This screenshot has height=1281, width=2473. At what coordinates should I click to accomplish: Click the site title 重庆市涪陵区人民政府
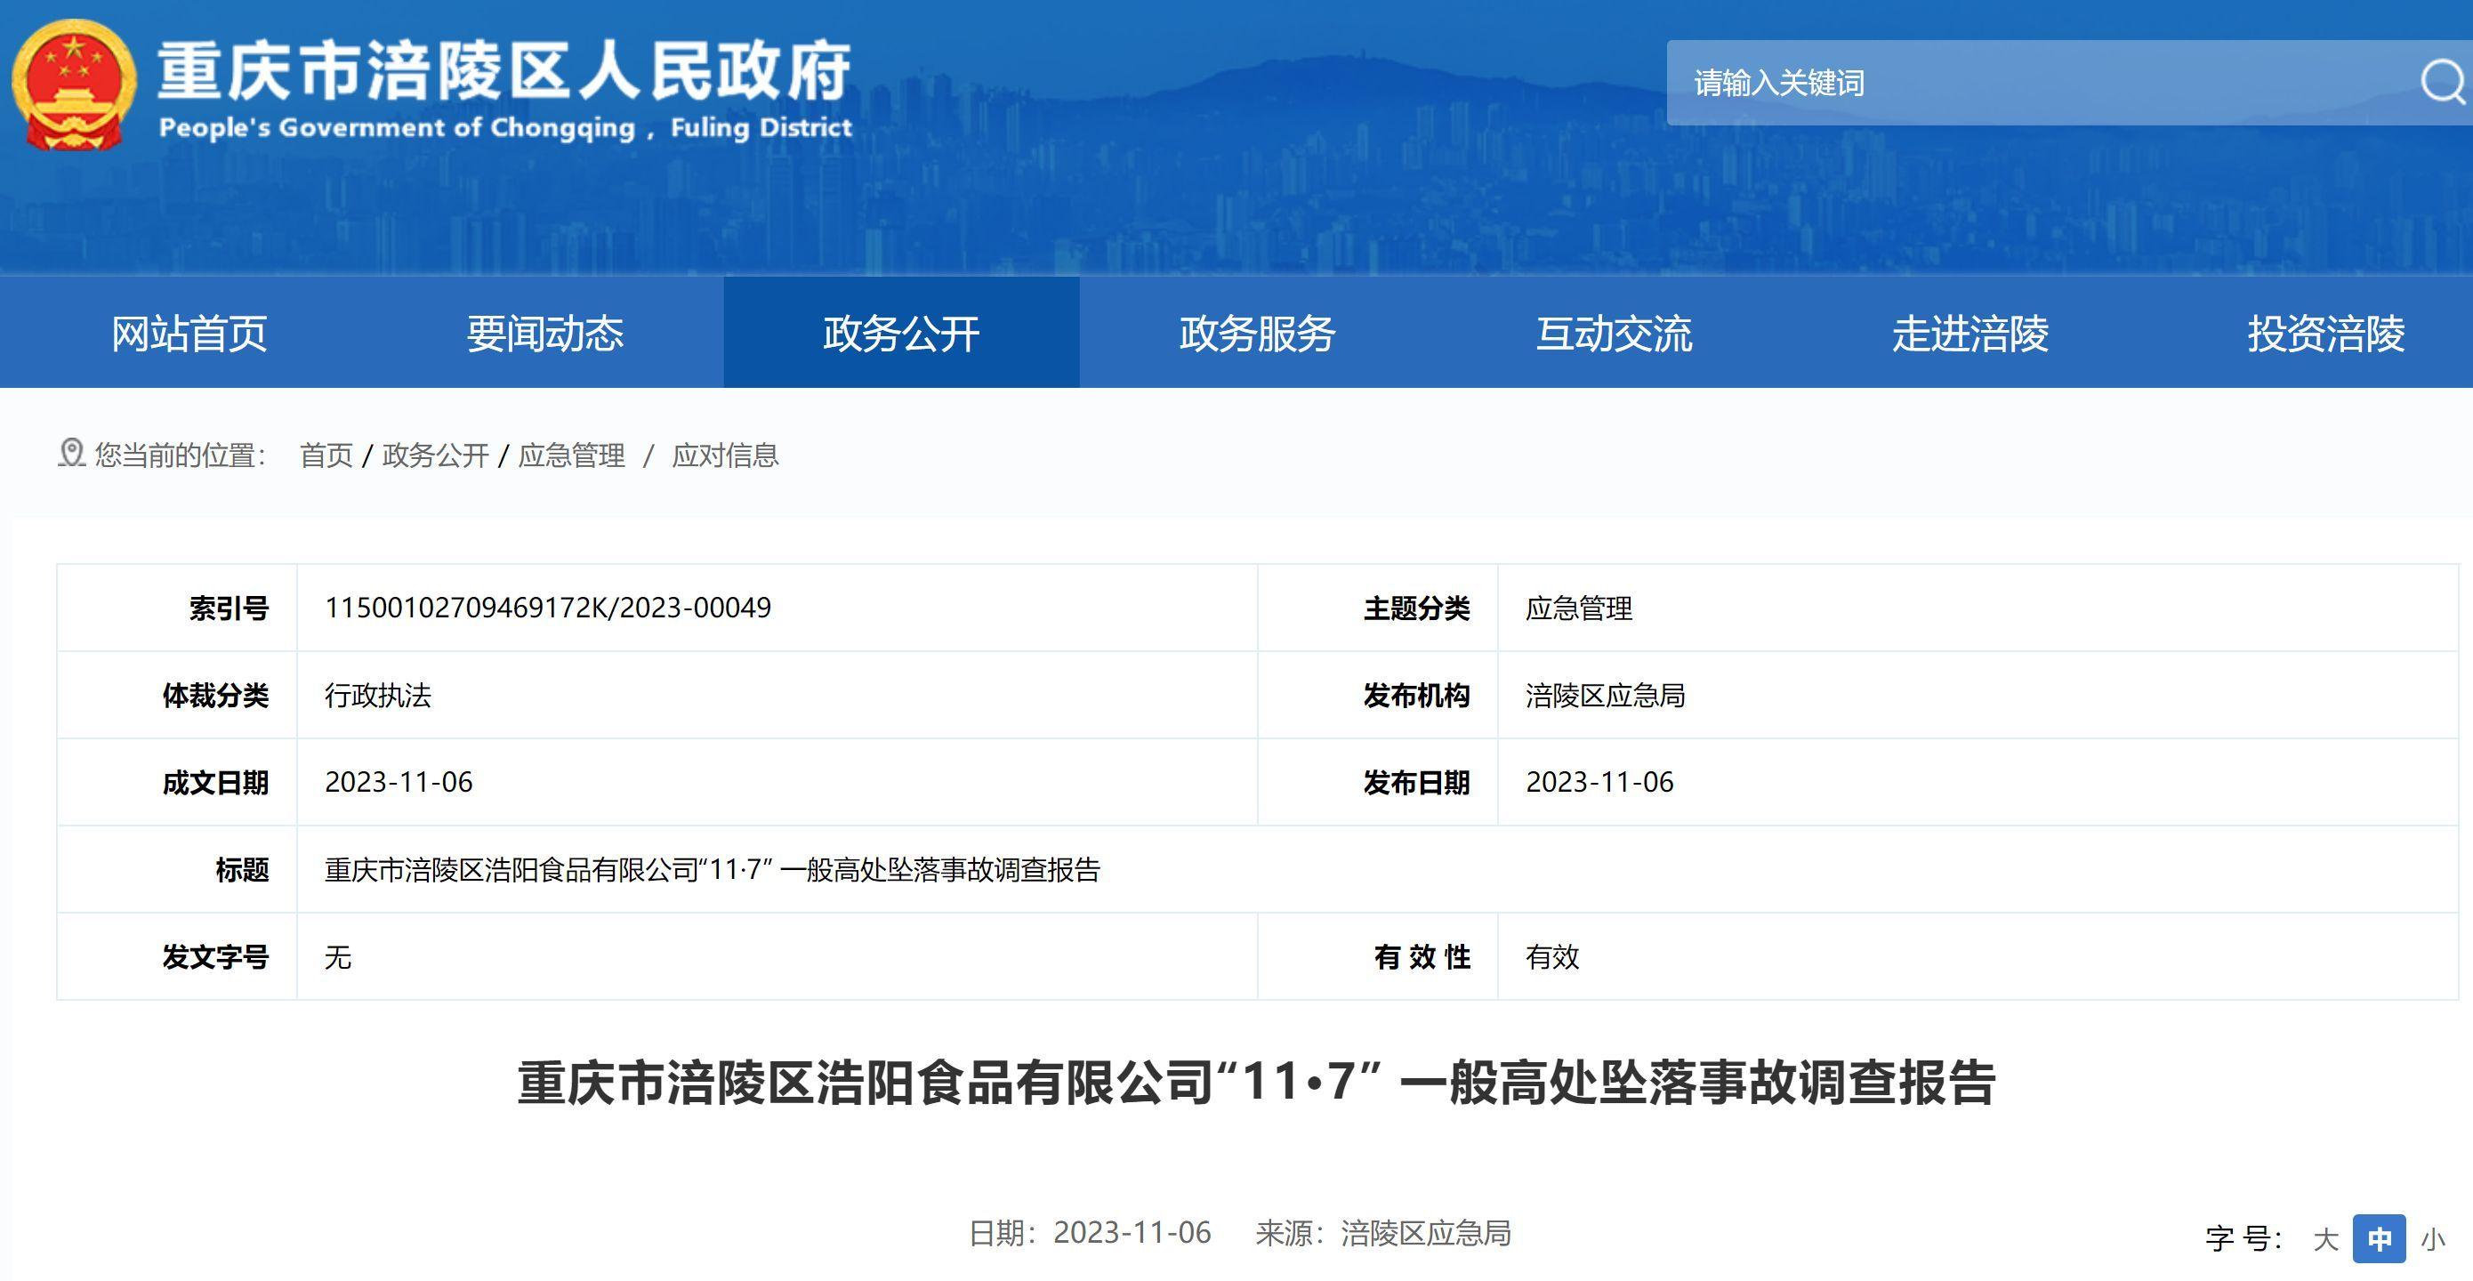pyautogui.click(x=505, y=72)
